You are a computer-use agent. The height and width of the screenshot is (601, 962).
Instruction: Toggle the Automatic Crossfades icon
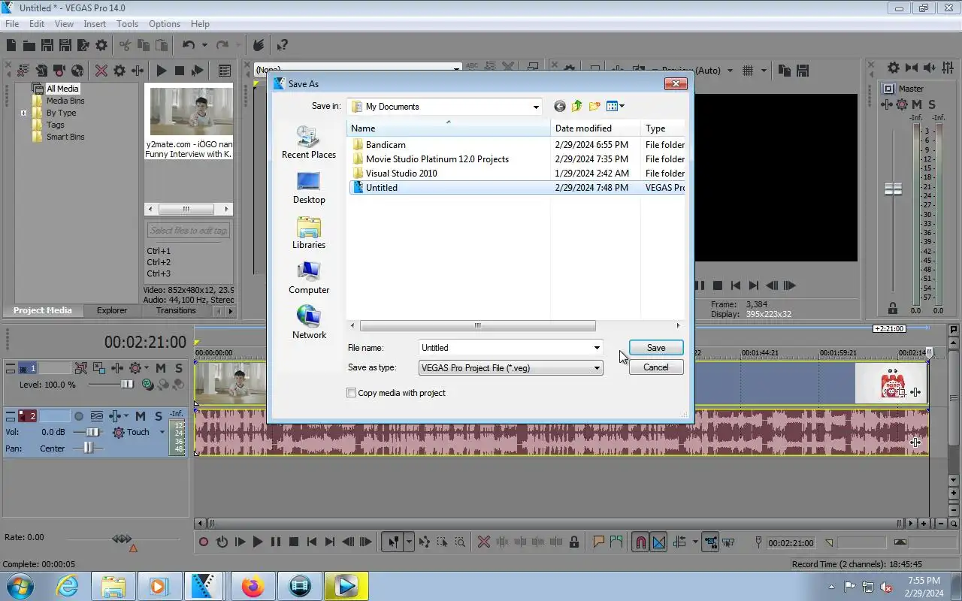click(659, 542)
